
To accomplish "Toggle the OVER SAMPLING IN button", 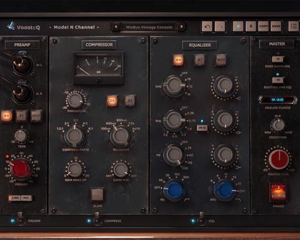I will click(278, 59).
